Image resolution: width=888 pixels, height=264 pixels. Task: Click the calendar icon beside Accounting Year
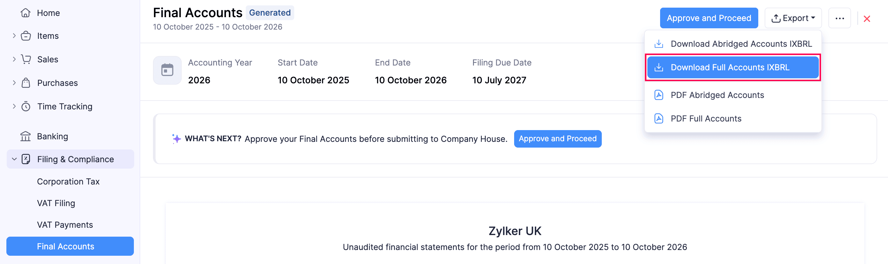pyautogui.click(x=167, y=70)
